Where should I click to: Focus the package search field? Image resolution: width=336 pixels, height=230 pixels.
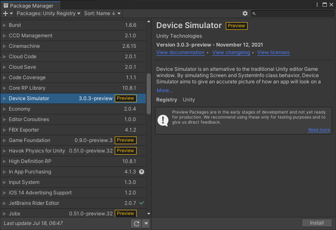tap(293, 13)
